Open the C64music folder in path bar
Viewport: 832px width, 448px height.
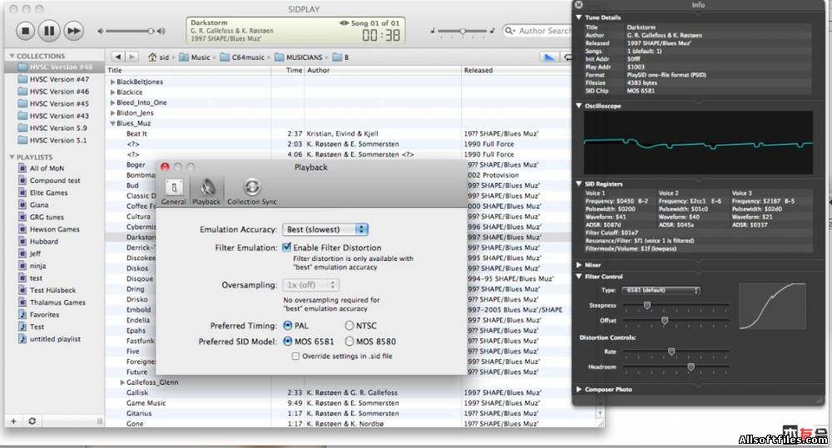click(x=242, y=57)
